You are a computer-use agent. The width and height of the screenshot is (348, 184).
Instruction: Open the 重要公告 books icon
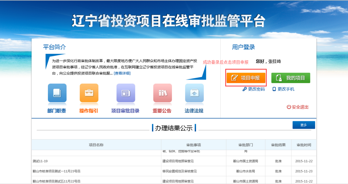pos(162,93)
